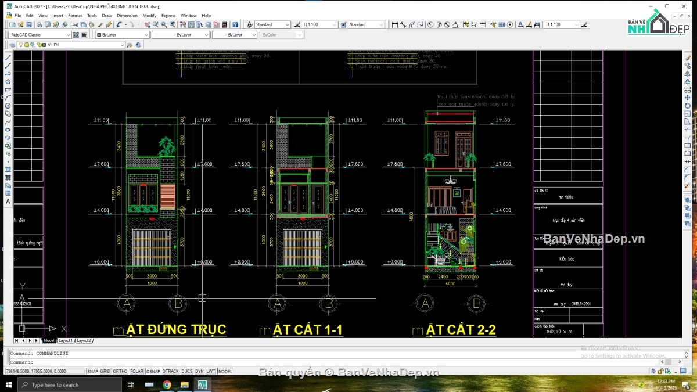
Task: Toggle DUCS in status bar
Action: [187, 371]
